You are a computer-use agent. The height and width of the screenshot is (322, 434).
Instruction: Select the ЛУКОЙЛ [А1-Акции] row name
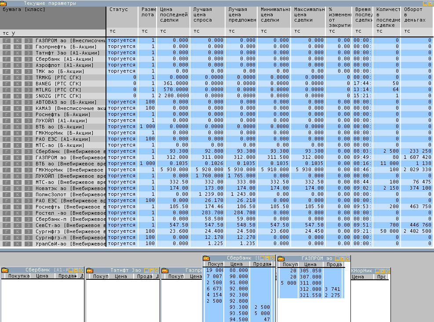62,121
